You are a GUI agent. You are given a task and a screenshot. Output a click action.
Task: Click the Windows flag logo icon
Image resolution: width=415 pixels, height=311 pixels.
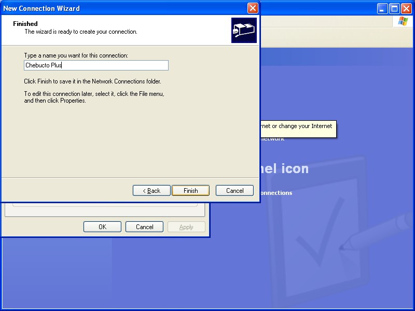pos(403,21)
